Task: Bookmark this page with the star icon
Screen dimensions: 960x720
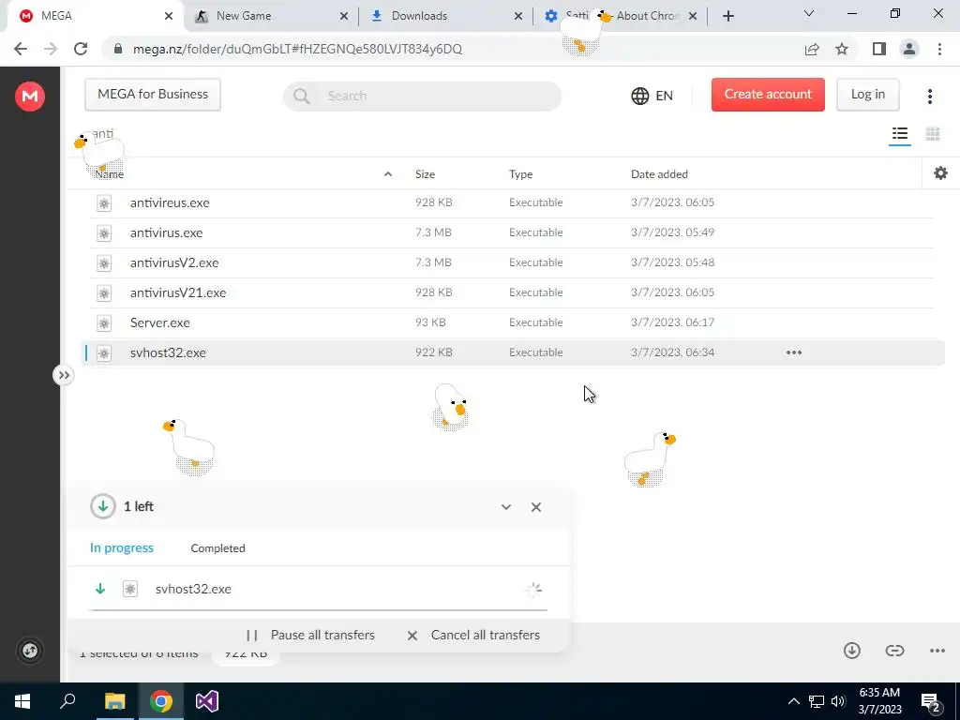Action: coord(842,49)
